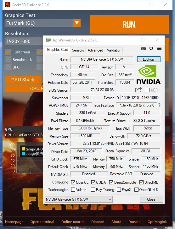Switch to the Graphics Card tab
175x229 pixels.
coord(58,50)
